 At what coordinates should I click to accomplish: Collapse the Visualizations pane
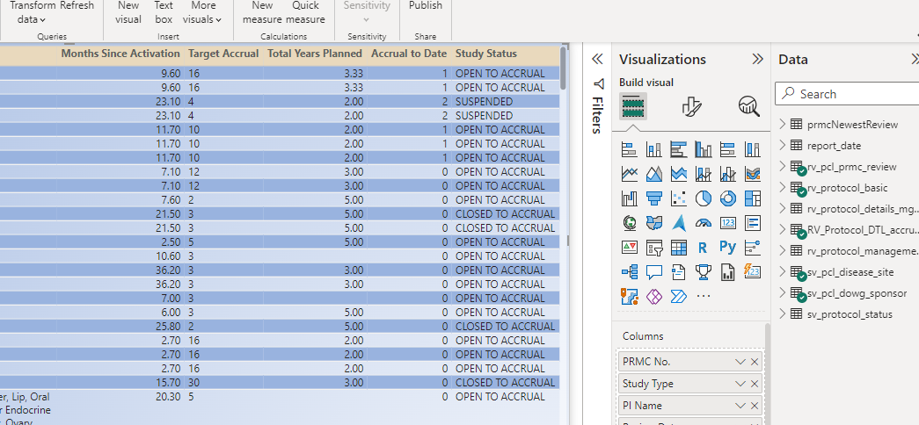click(x=757, y=59)
